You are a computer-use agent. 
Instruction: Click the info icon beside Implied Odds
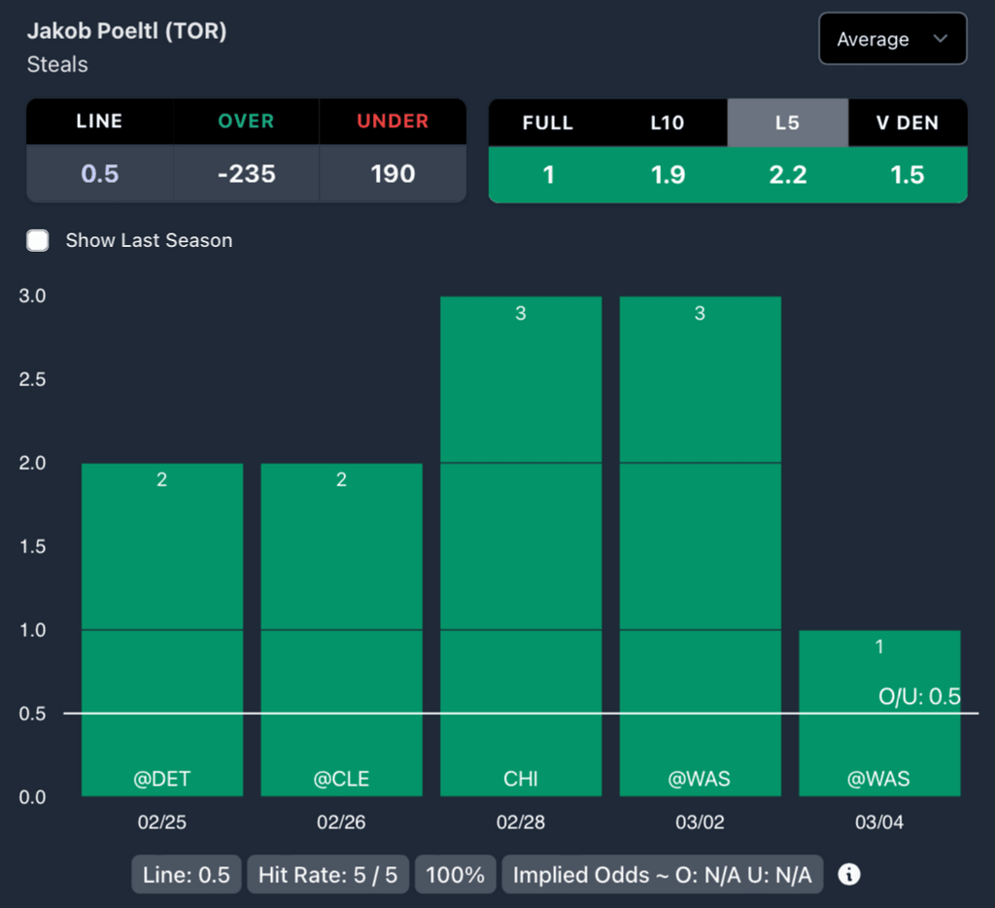pos(849,874)
